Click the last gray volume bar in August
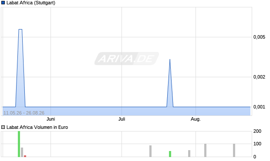This screenshot has height=161, width=270. 234,150
